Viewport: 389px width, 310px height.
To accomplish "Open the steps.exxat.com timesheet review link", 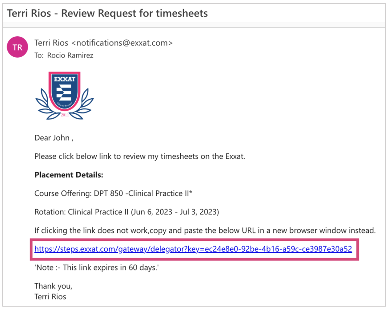I will (x=193, y=249).
